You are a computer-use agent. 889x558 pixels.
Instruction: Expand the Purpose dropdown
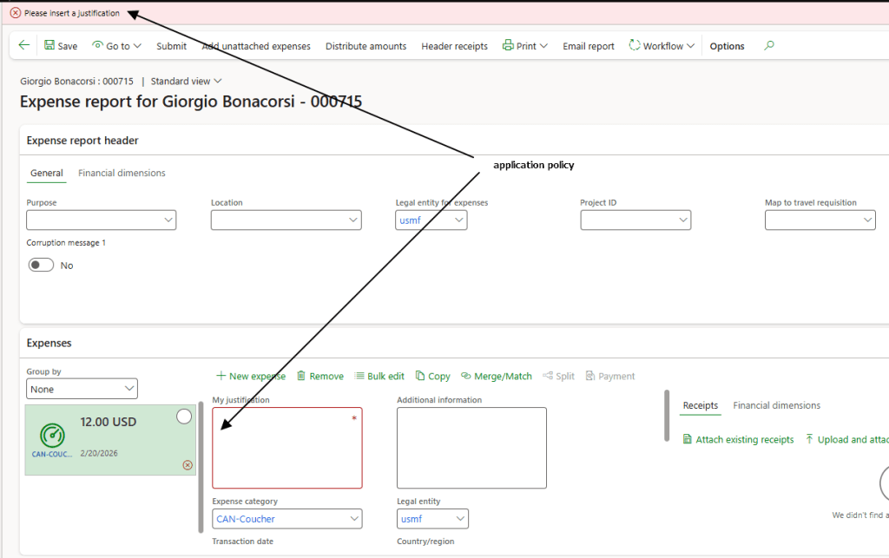coord(168,220)
